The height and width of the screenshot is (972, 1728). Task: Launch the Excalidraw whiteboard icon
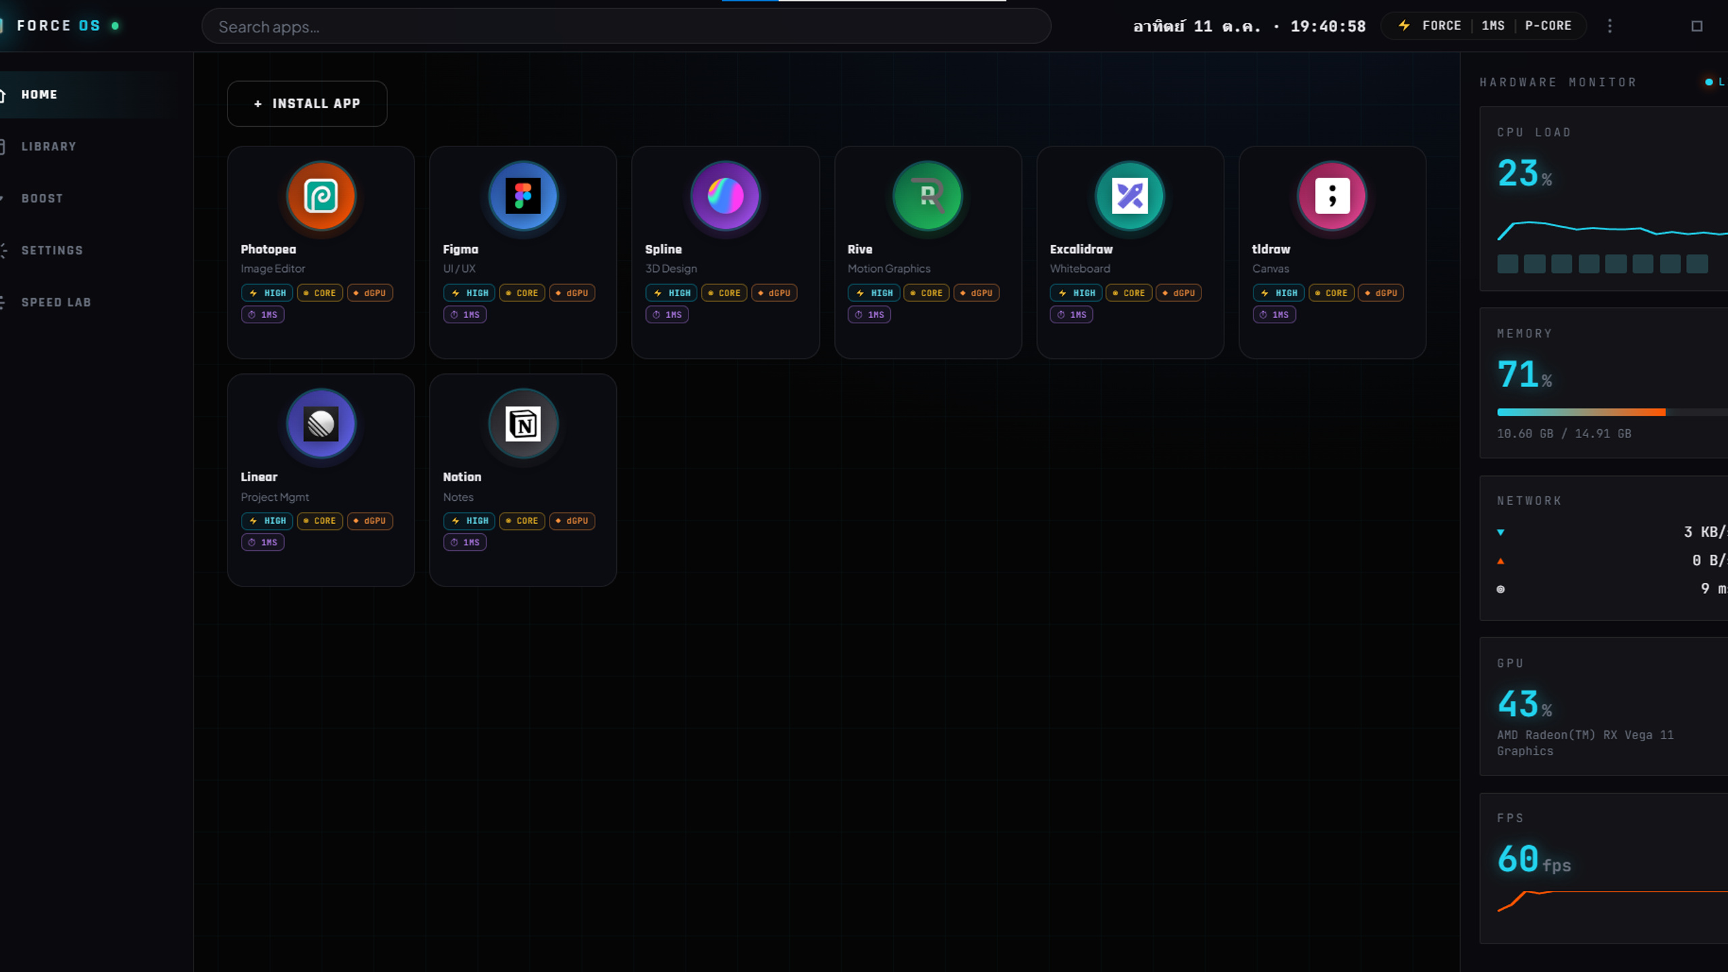[x=1129, y=196]
